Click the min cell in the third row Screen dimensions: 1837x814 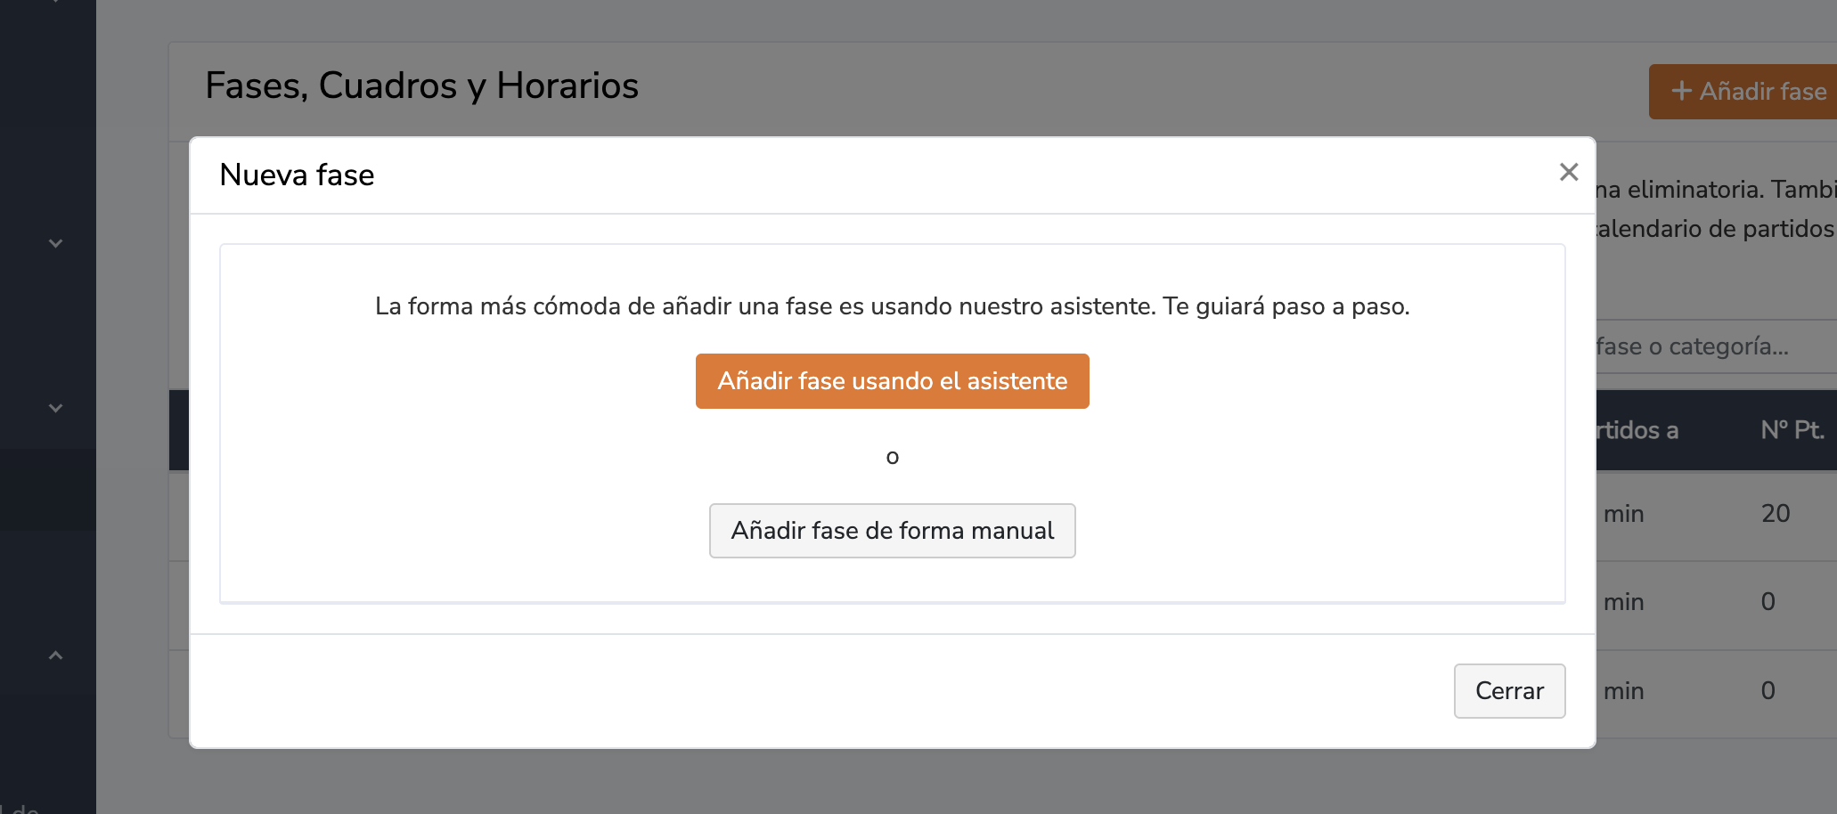point(1623,691)
